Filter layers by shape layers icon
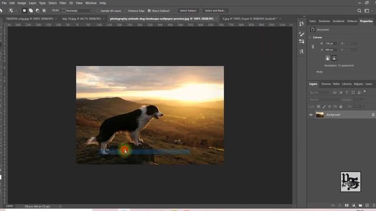The image size is (376, 211). pyautogui.click(x=353, y=93)
